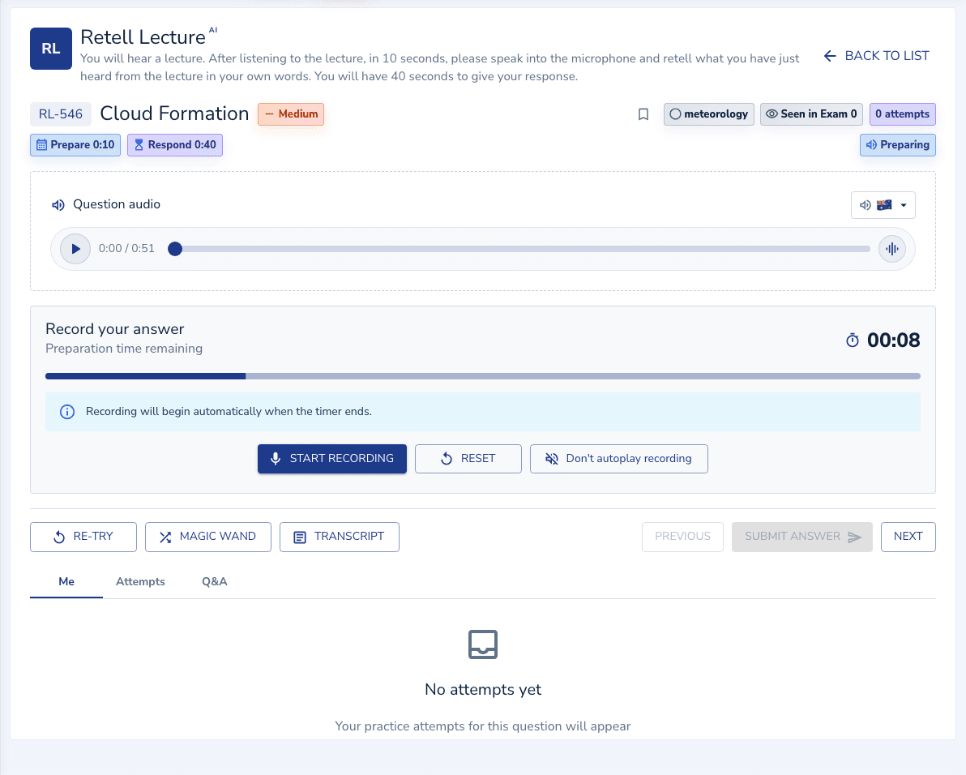Click the preparation time progress bar
This screenshot has width=966, height=775.
pos(483,376)
